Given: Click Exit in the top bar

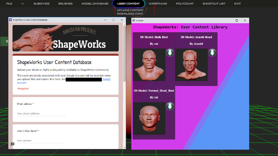Looking at the screenshot, I should pos(237,3).
